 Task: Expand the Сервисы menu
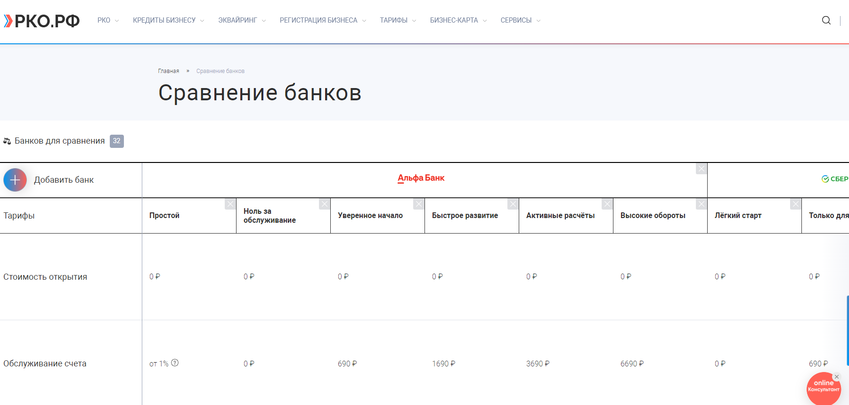(x=520, y=20)
